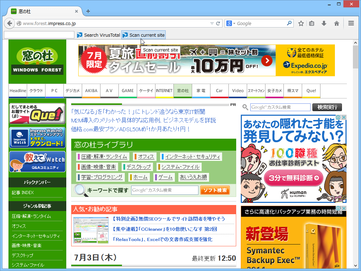Open the Headline navigation tab
Screen dimensions: 361x271
click(18, 91)
